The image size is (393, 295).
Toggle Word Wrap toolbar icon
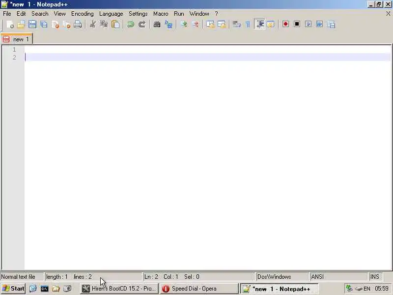point(236,24)
